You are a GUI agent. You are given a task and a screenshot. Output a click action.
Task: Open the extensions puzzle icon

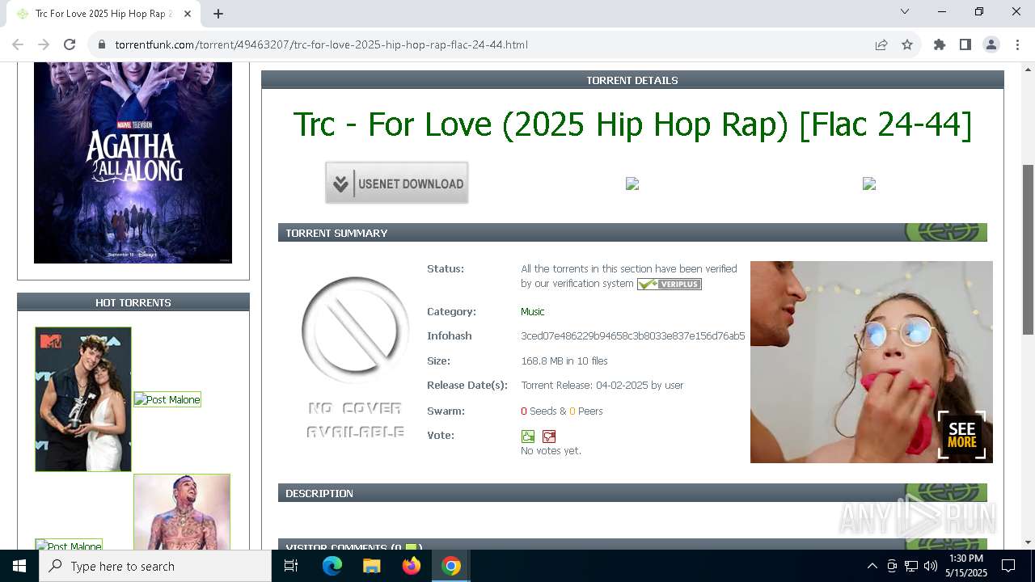pyautogui.click(x=940, y=44)
